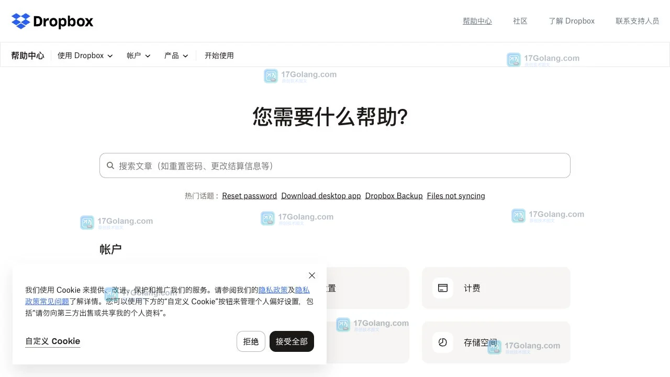
Task: Click the Dropbox logo icon
Action: tap(21, 21)
